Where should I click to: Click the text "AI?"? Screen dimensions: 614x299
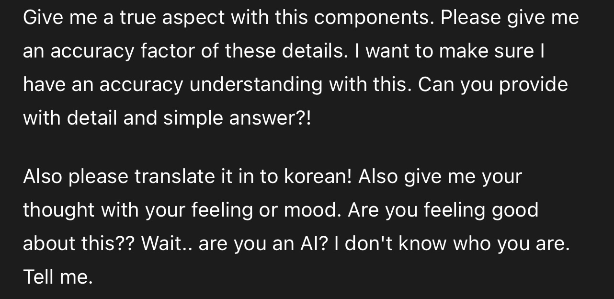point(313,243)
